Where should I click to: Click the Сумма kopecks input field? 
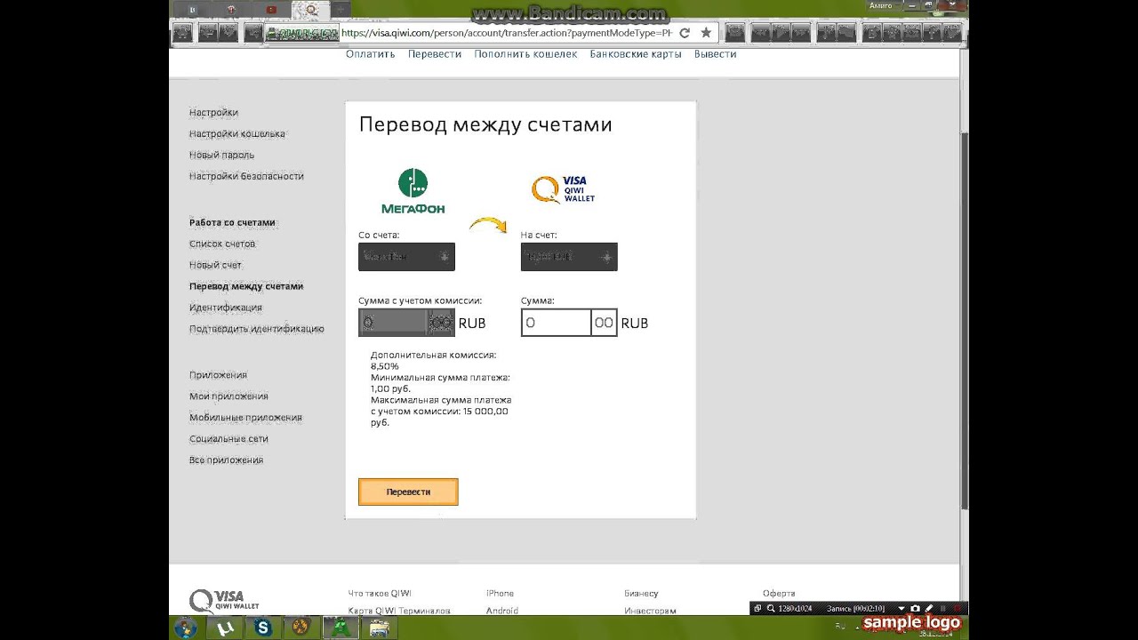(605, 323)
